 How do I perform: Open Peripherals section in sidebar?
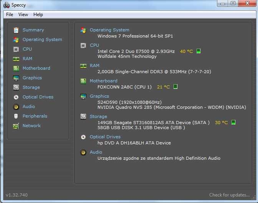35,116
